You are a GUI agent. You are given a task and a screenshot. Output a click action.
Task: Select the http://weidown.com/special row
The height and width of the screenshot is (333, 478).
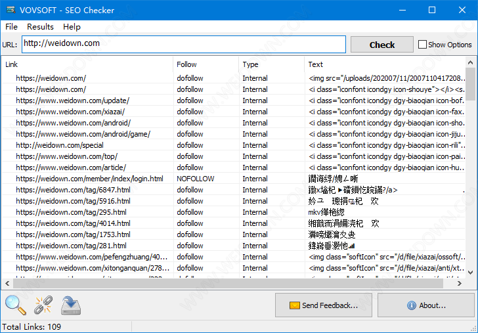(x=234, y=145)
